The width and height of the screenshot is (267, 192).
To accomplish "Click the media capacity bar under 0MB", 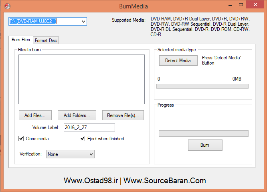I will (x=202, y=86).
